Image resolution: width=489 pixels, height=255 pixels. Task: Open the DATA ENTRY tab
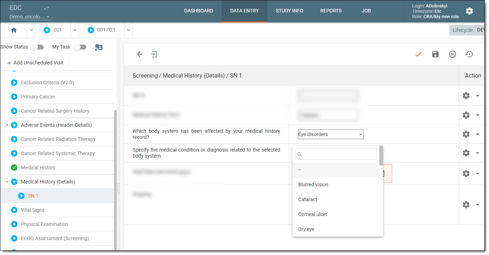244,11
